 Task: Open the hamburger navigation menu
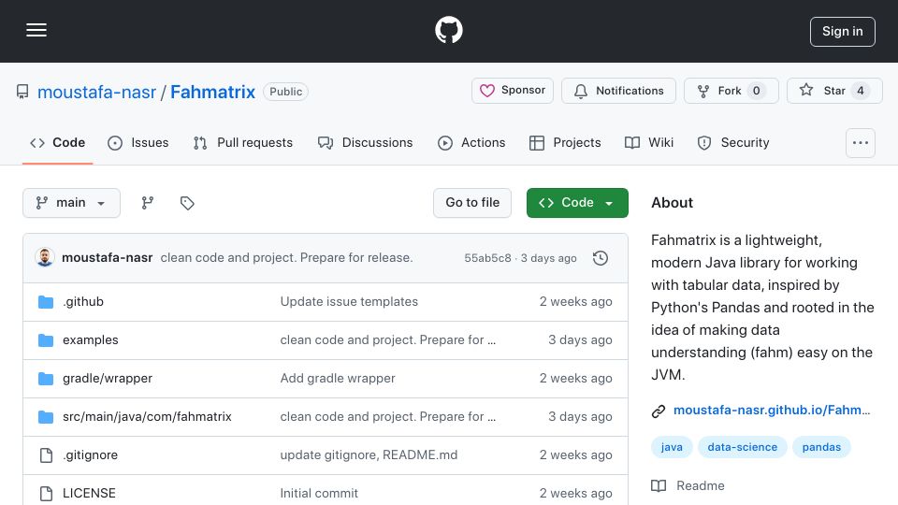[36, 30]
